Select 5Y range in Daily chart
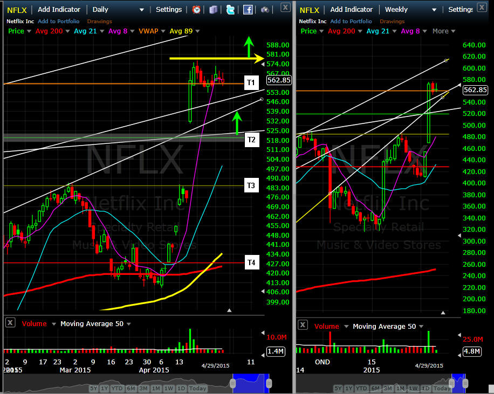The height and width of the screenshot is (394, 494). tap(94, 388)
